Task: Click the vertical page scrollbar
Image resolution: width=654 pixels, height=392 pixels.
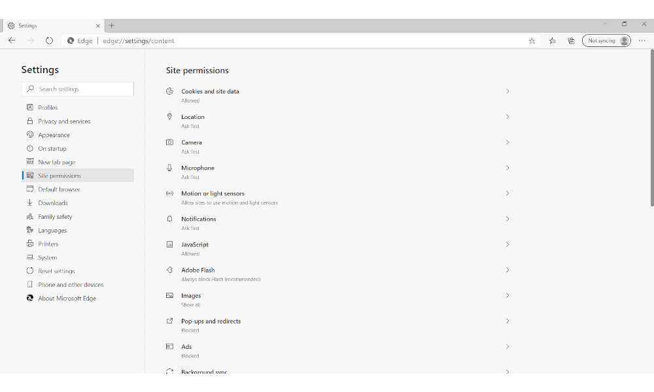Action: point(652,128)
